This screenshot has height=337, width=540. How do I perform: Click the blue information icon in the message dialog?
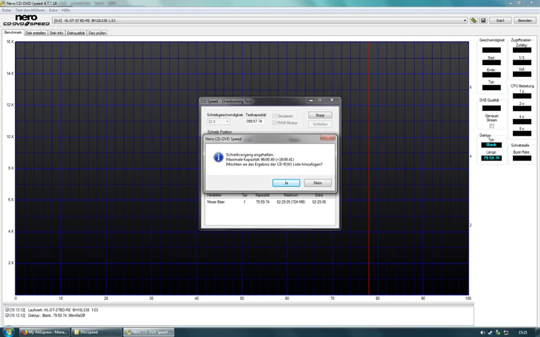(x=218, y=157)
